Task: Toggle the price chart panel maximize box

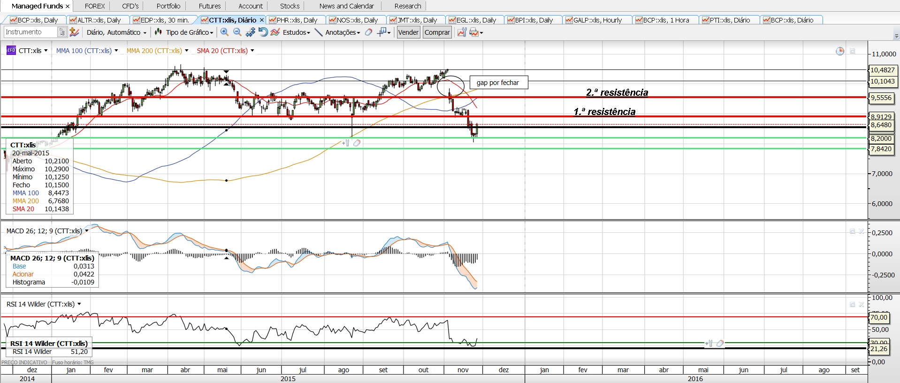Action: pyautogui.click(x=853, y=51)
